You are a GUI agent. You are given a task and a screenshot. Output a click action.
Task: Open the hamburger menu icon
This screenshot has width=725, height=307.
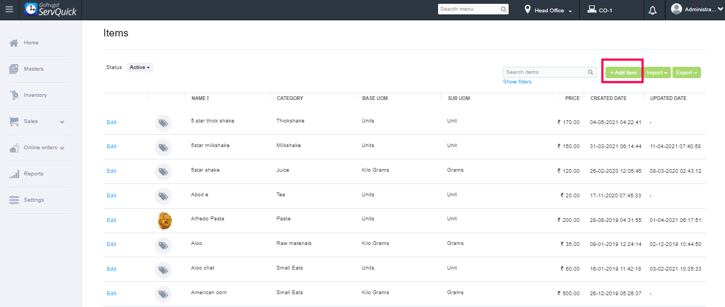click(9, 10)
